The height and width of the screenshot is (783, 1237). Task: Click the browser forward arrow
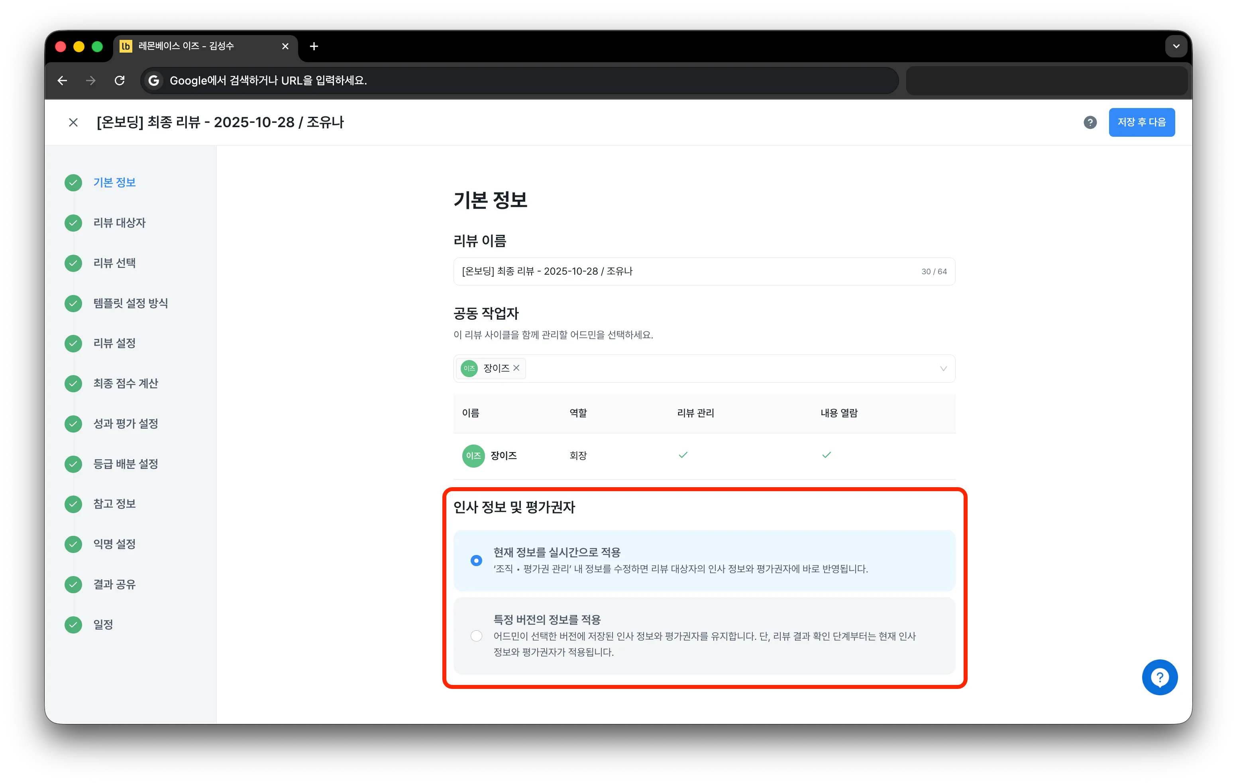(91, 81)
